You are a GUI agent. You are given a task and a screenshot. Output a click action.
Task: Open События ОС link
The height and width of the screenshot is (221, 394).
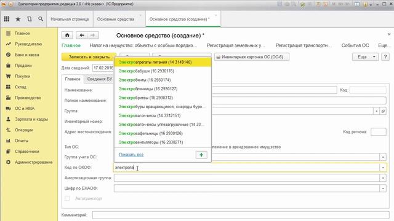pos(355,45)
